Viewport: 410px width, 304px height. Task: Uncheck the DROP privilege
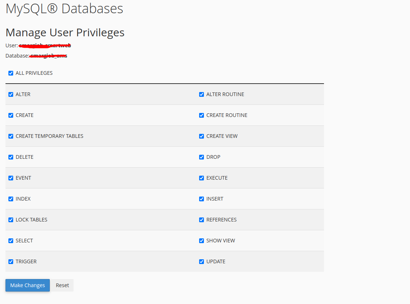[x=202, y=157]
